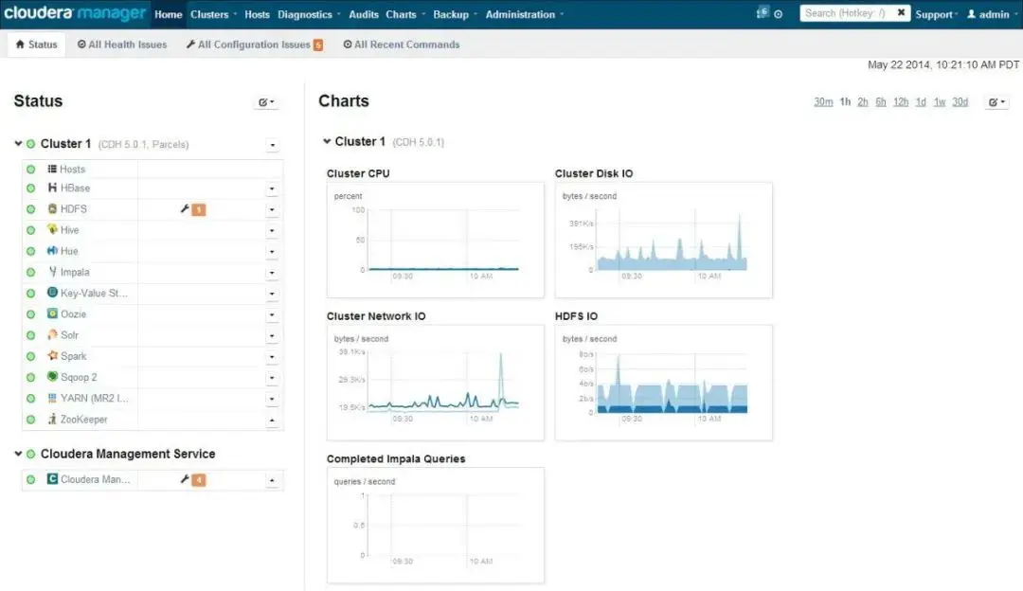Click the ZooKeeper service icon

pyautogui.click(x=53, y=420)
